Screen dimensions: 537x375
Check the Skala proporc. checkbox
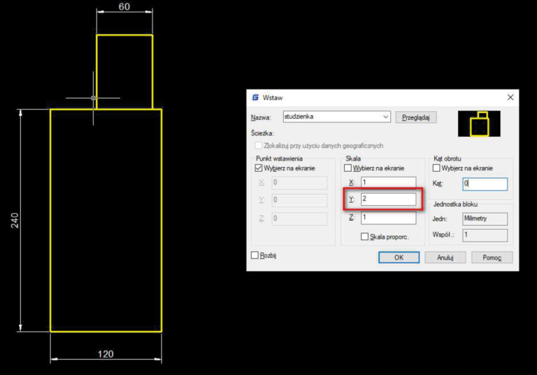(x=365, y=237)
